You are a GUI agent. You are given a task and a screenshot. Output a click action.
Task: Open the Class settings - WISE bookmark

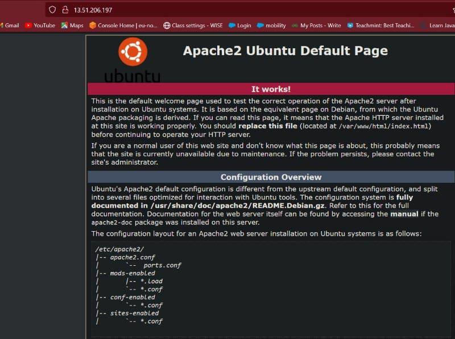pyautogui.click(x=193, y=26)
